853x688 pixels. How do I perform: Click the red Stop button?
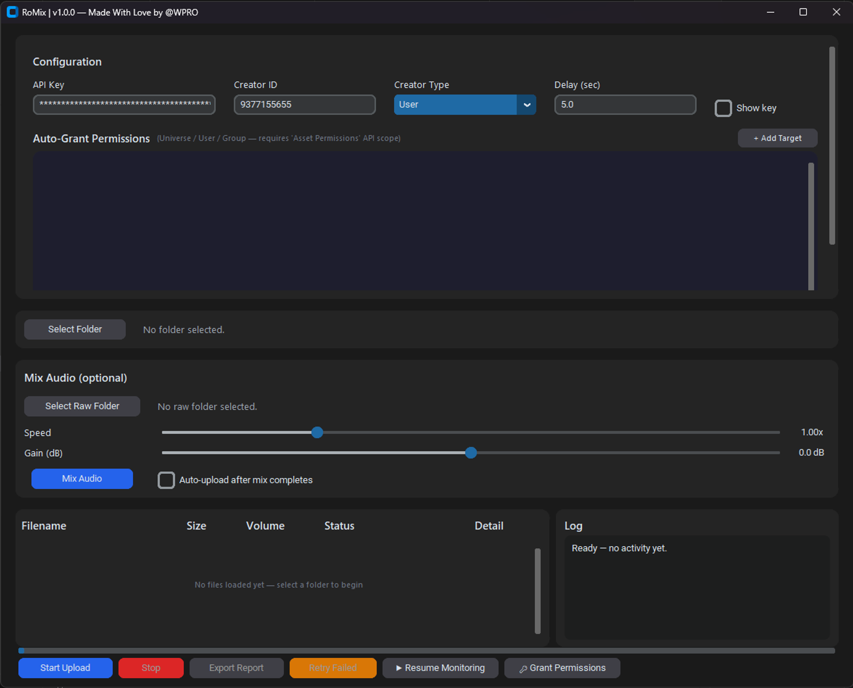[x=151, y=668]
